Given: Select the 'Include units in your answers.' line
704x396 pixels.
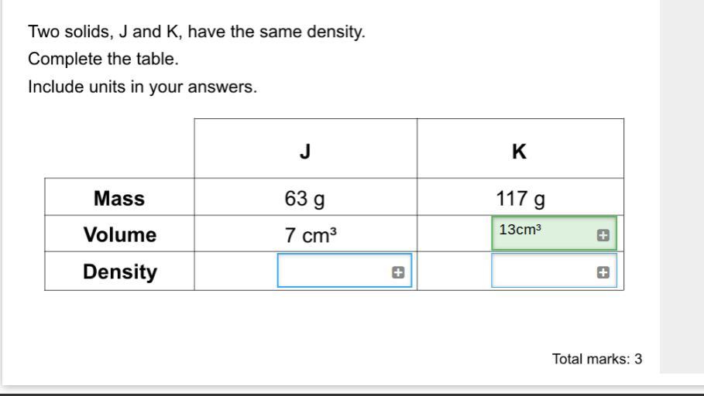Looking at the screenshot, I should 143,87.
